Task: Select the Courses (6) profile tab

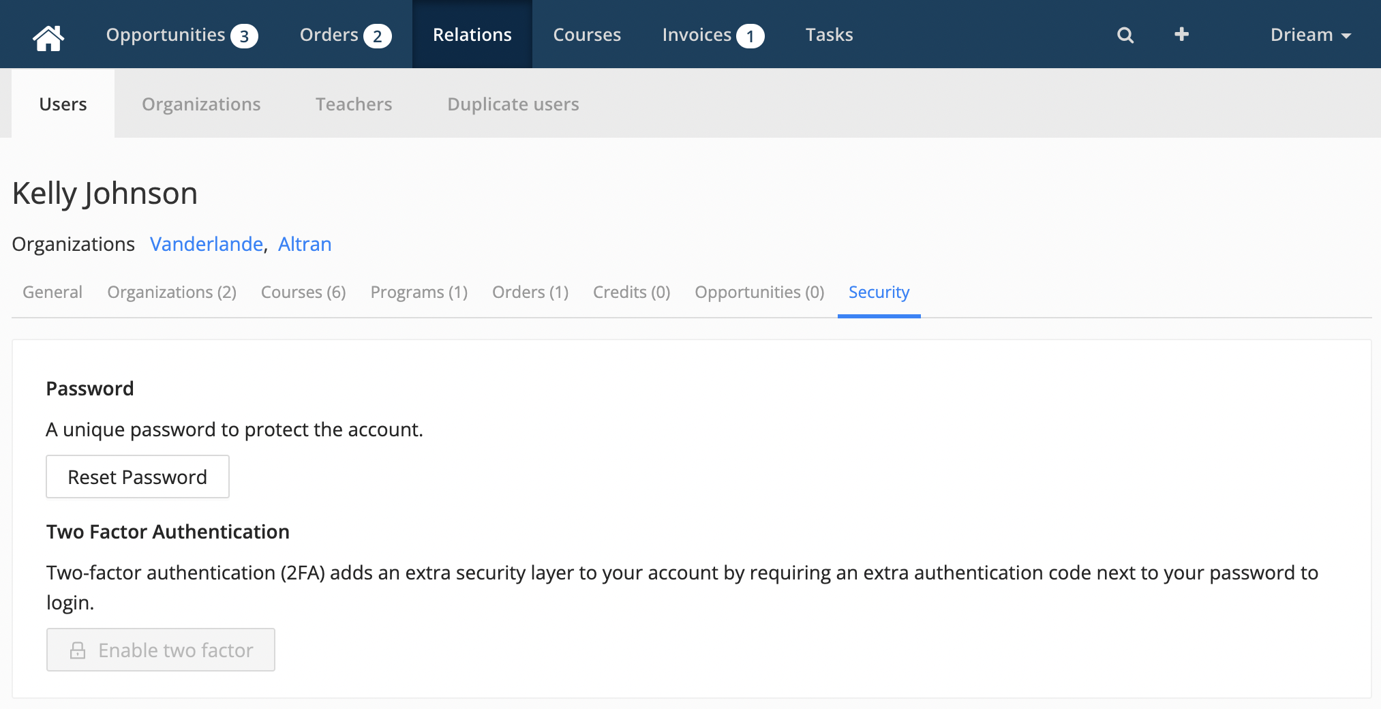Action: [303, 292]
